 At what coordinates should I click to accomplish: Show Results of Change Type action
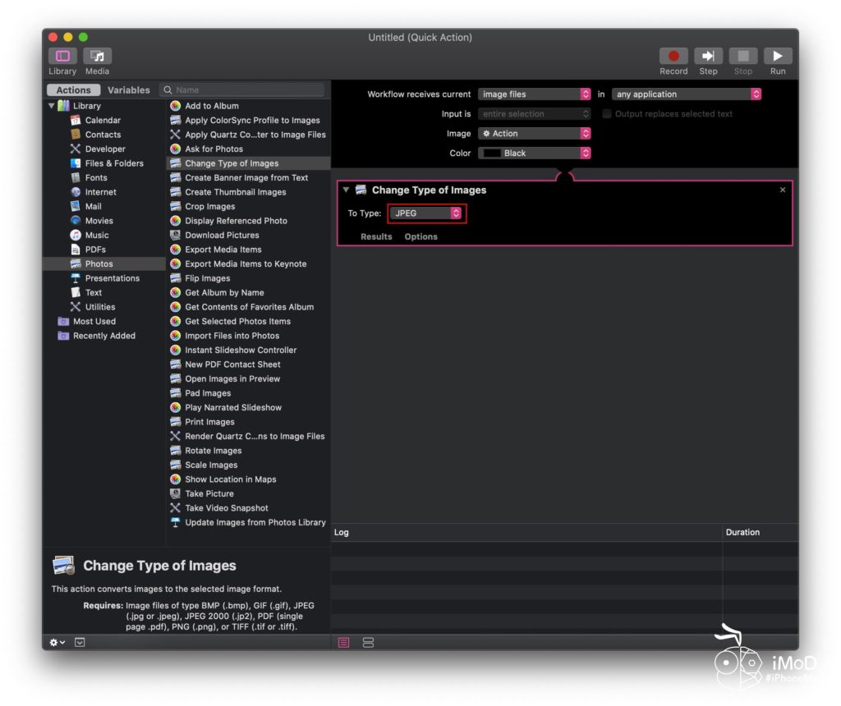click(376, 236)
